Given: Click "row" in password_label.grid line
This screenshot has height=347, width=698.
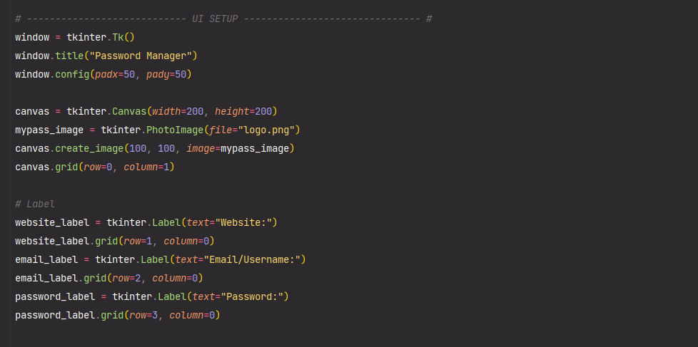Looking at the screenshot, I should coord(138,316).
